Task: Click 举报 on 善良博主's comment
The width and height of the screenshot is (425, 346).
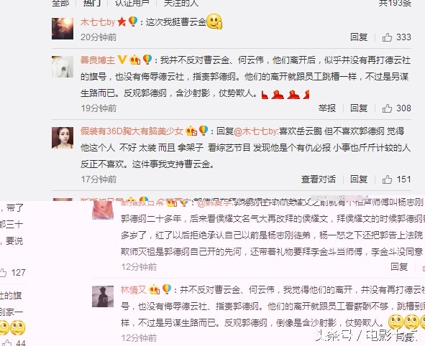Action: pos(327,108)
